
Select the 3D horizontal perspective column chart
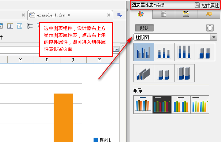[143, 73]
